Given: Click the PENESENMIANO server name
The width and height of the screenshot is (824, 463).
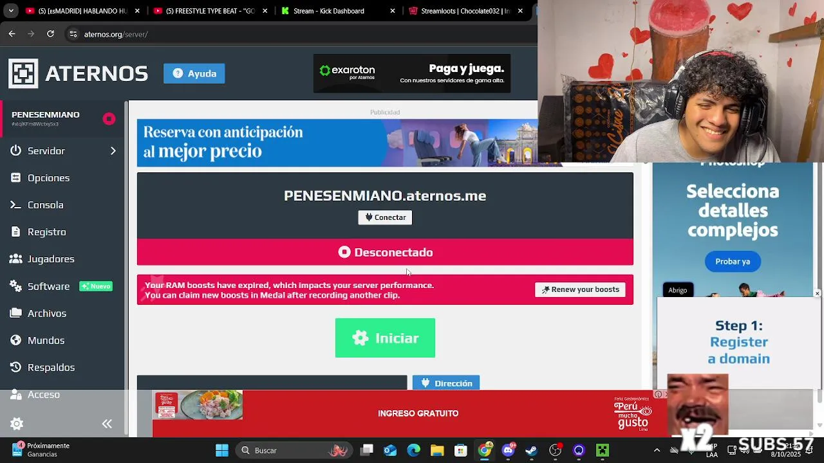Looking at the screenshot, I should tap(46, 114).
